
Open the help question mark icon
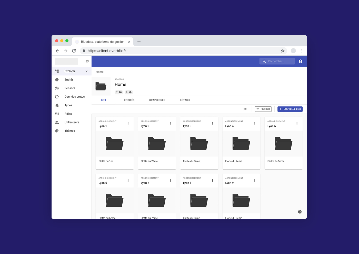click(300, 212)
